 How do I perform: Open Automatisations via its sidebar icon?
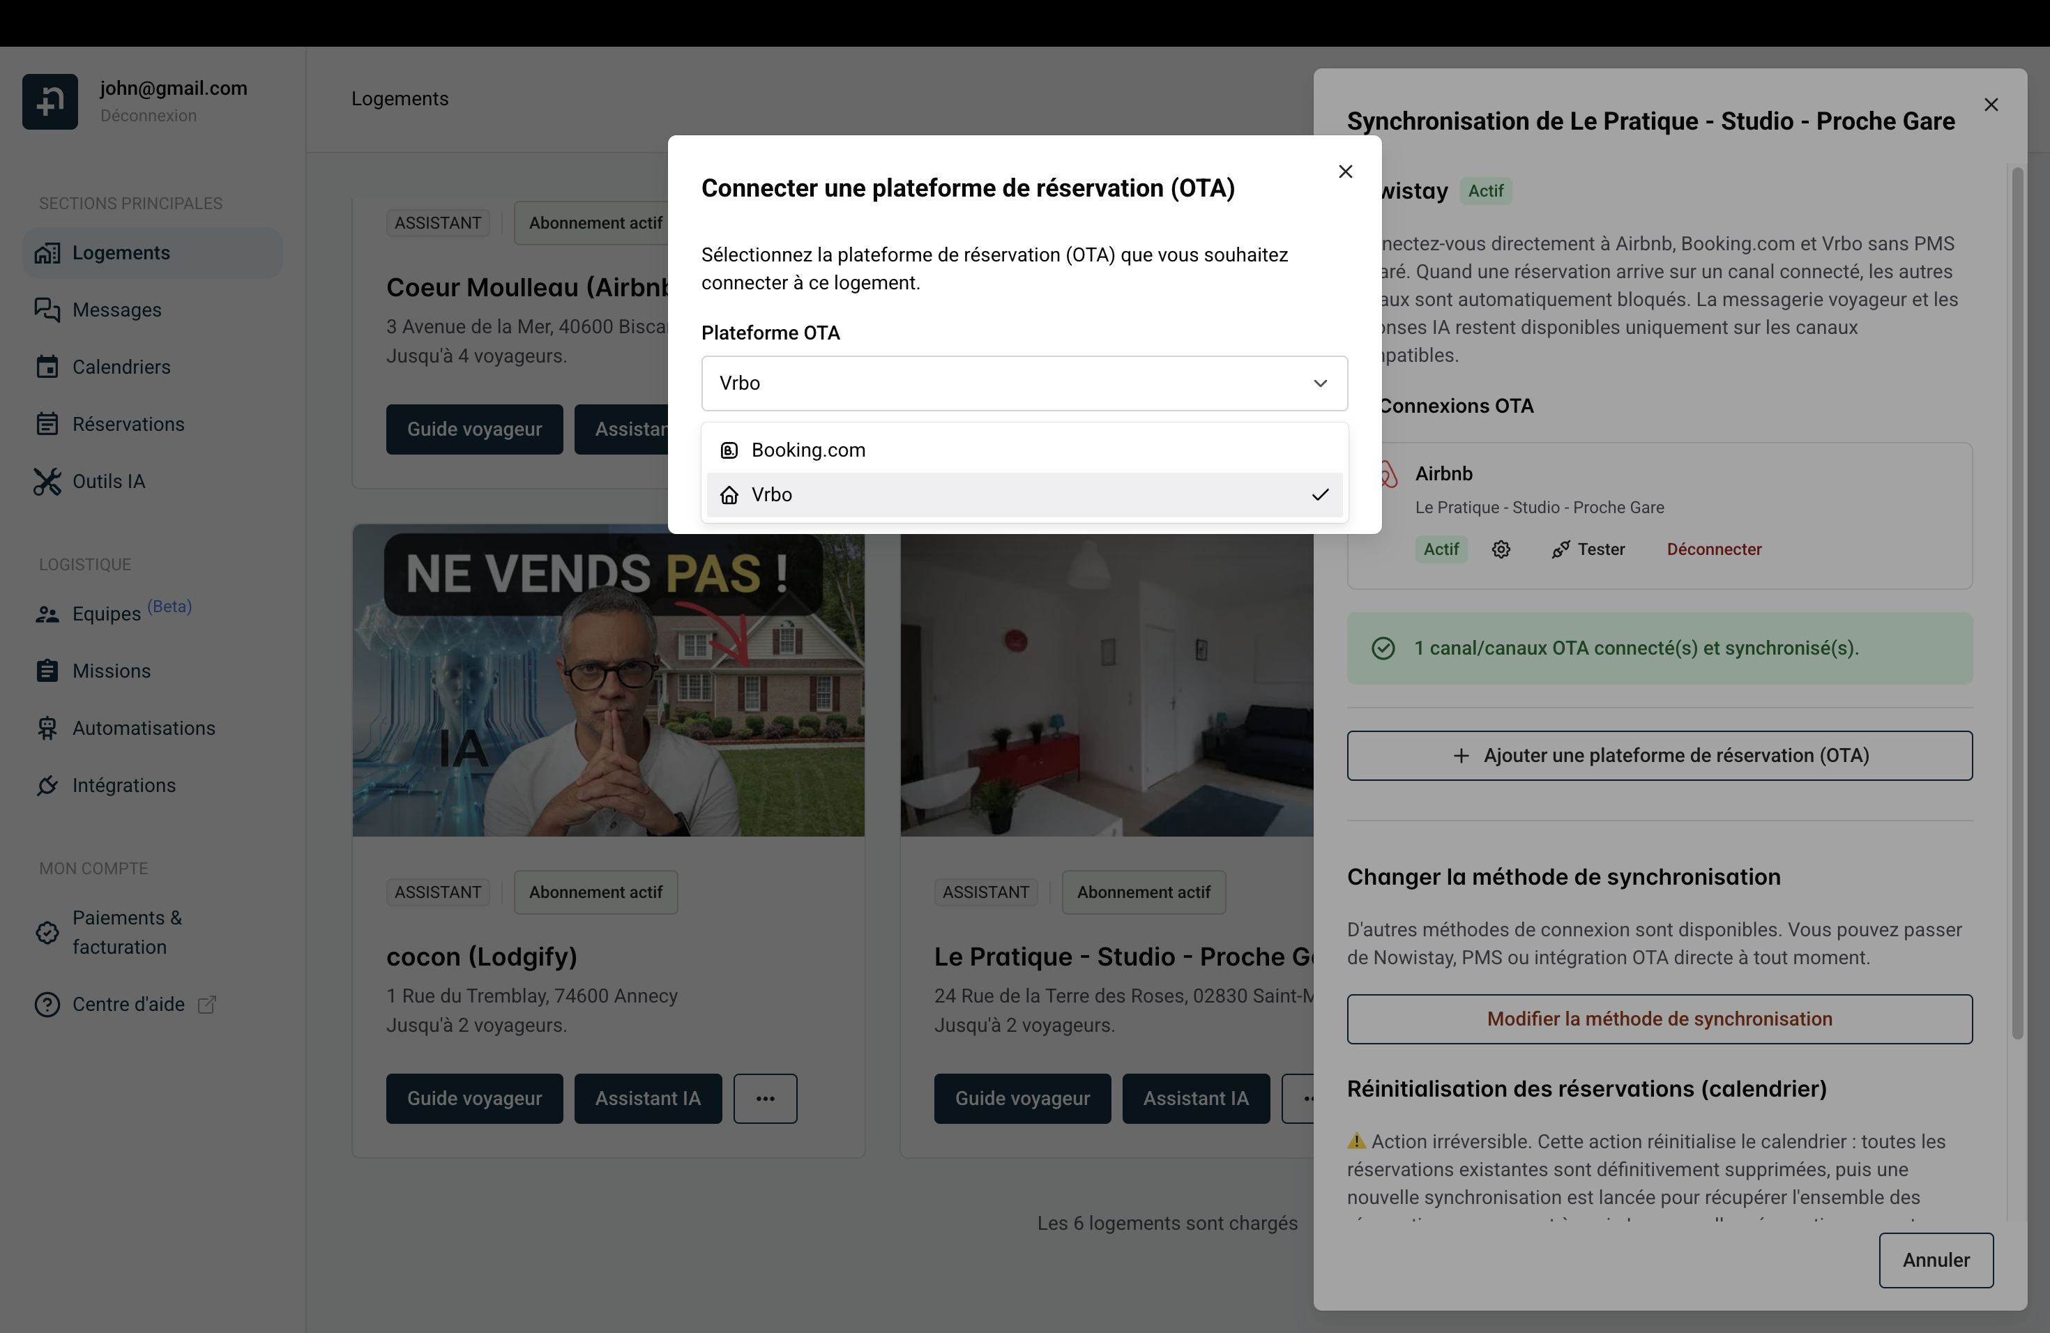pyautogui.click(x=48, y=728)
